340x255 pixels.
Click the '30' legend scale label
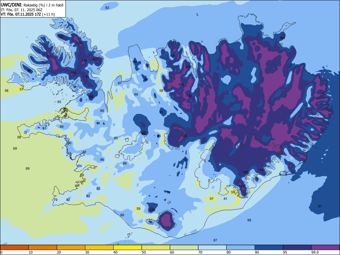point(87,252)
